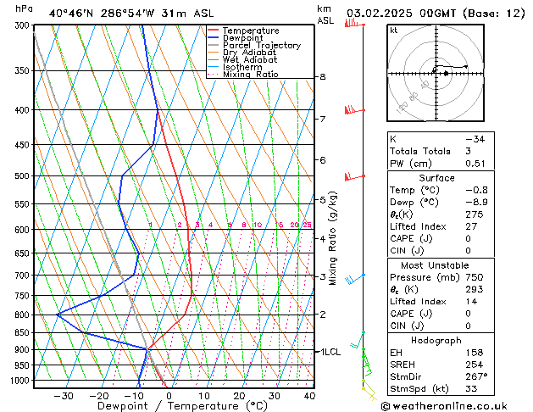Click the "km ASL" altitude axis heading
533x412 pixels.
tap(325, 14)
